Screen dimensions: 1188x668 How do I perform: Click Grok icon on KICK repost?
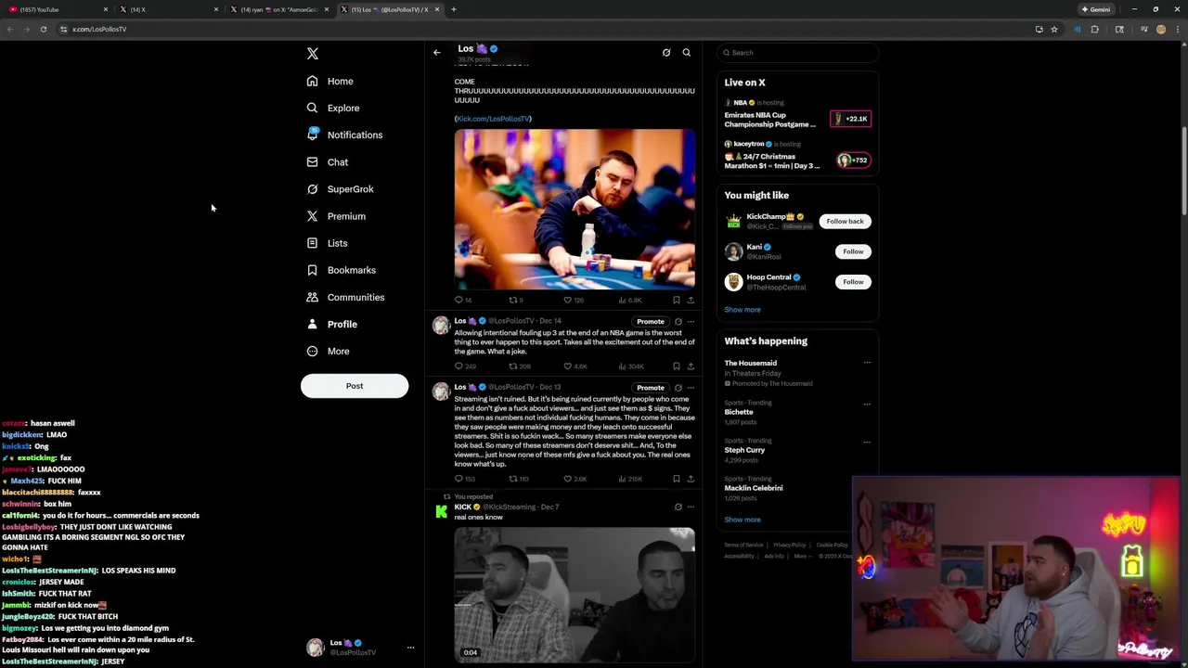(x=678, y=507)
